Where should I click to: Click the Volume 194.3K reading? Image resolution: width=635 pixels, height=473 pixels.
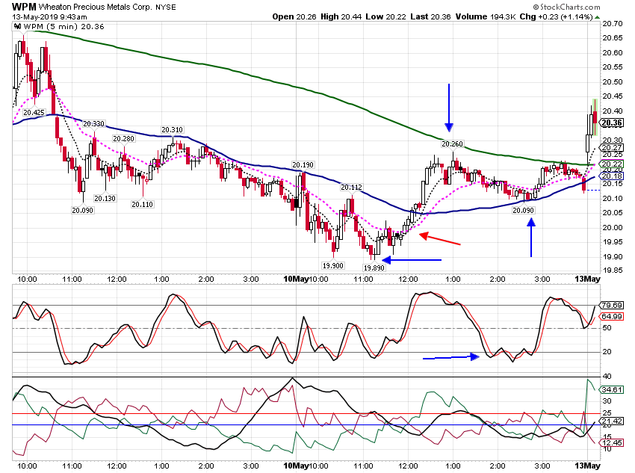coord(486,16)
